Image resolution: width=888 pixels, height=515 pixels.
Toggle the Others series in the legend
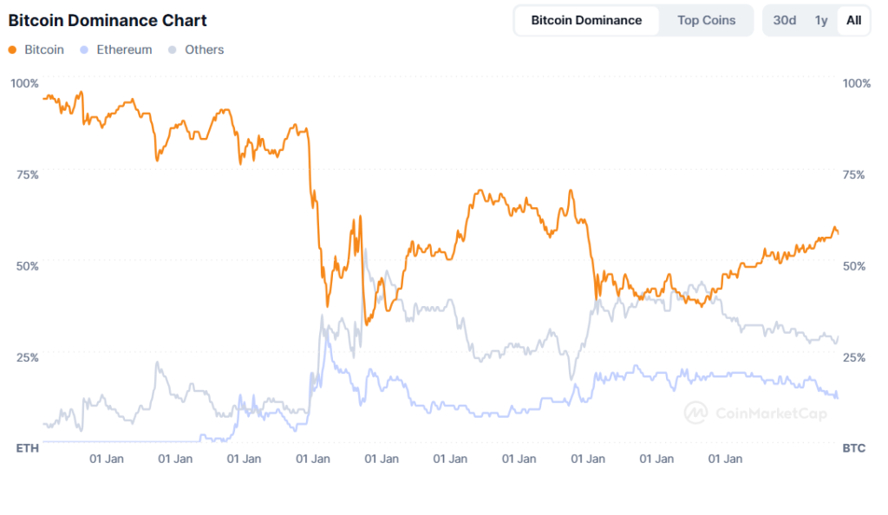[x=196, y=49]
